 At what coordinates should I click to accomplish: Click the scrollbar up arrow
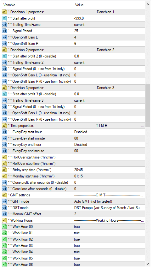(148, 4)
